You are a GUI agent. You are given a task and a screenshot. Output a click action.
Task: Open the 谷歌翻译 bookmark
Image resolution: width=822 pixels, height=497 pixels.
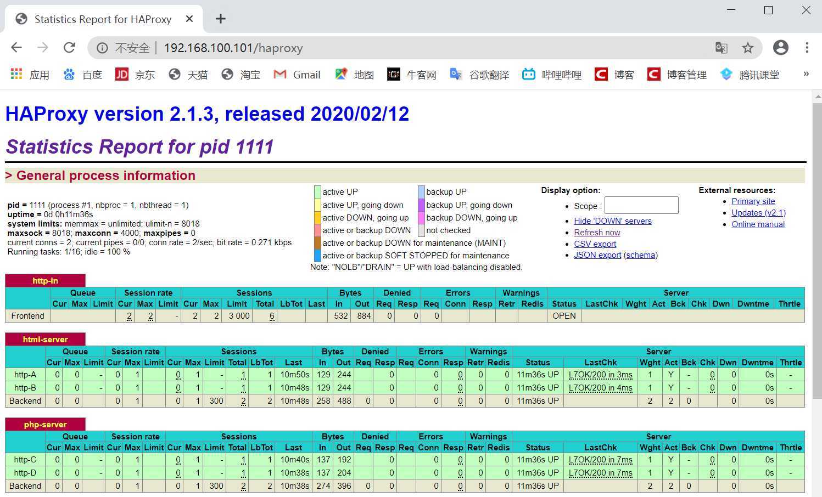tap(479, 75)
